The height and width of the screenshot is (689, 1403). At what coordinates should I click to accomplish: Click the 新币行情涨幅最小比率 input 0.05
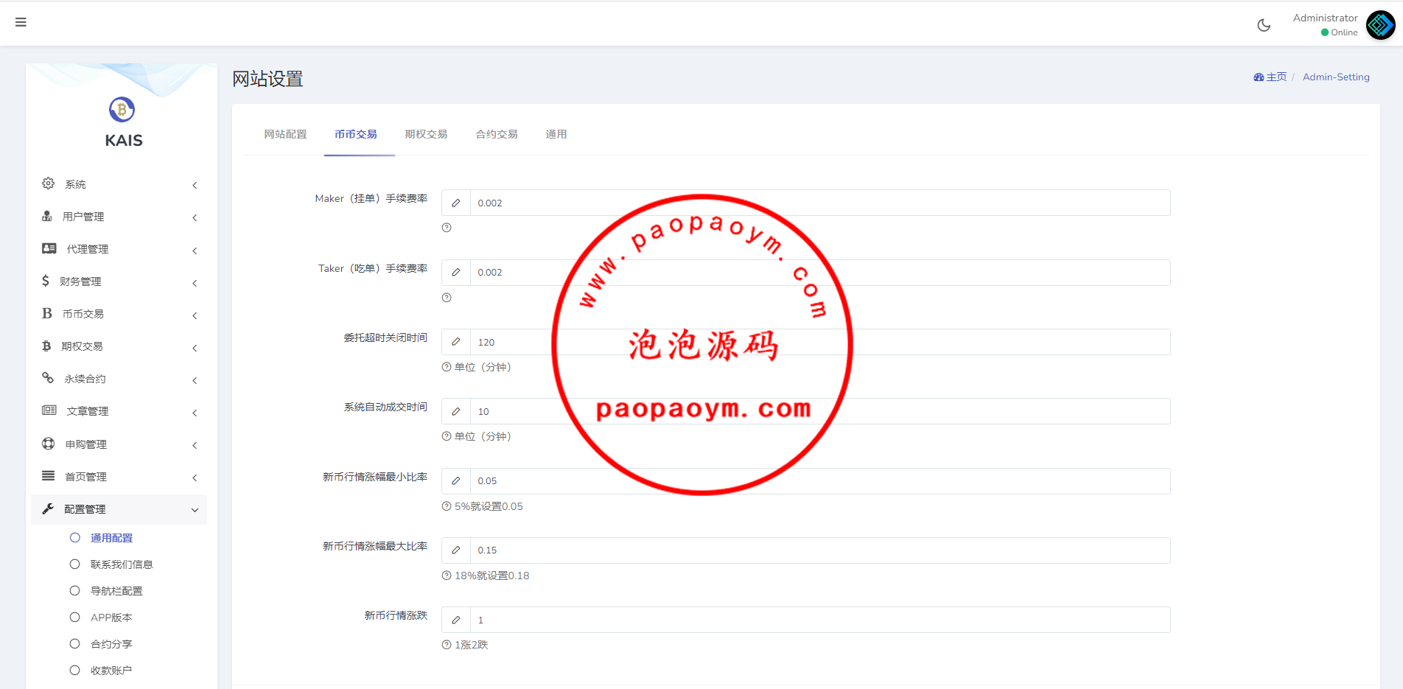click(820, 481)
